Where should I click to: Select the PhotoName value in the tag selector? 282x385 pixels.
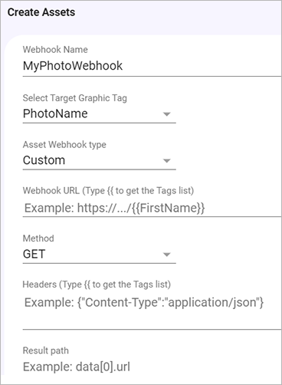[x=55, y=114]
